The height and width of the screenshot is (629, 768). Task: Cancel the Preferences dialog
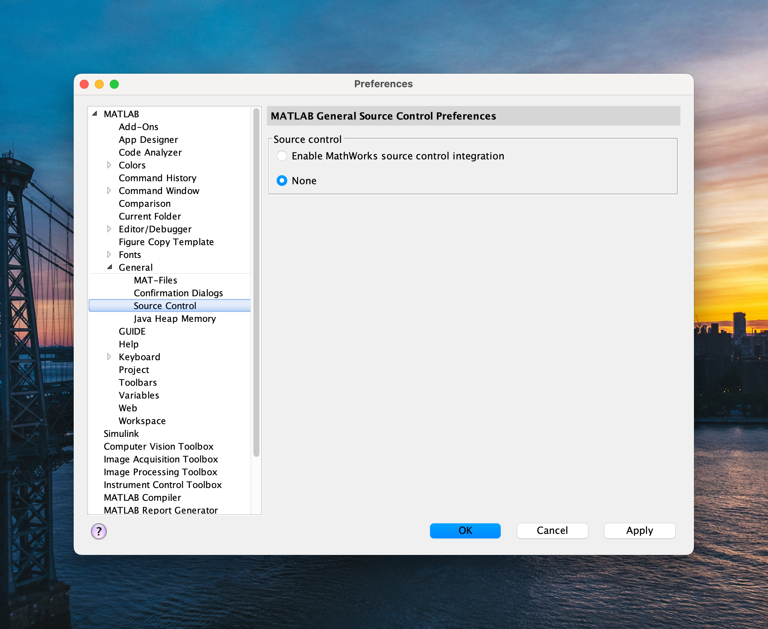coord(552,530)
